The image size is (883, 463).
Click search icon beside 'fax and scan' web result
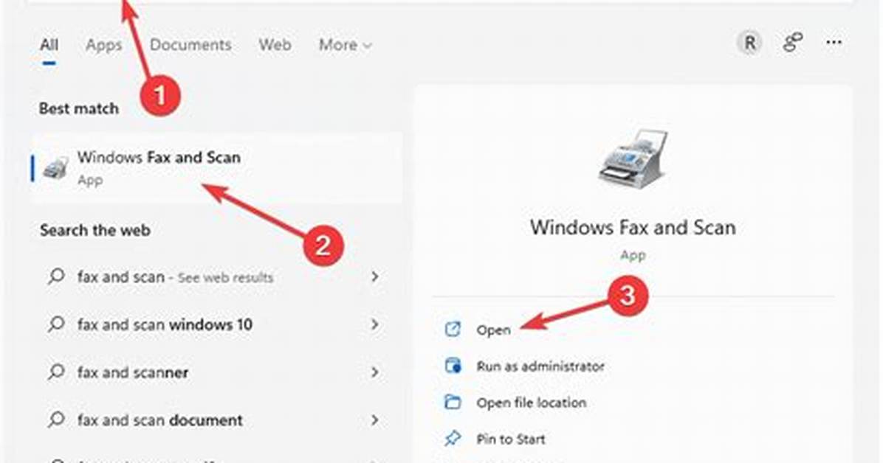(56, 276)
